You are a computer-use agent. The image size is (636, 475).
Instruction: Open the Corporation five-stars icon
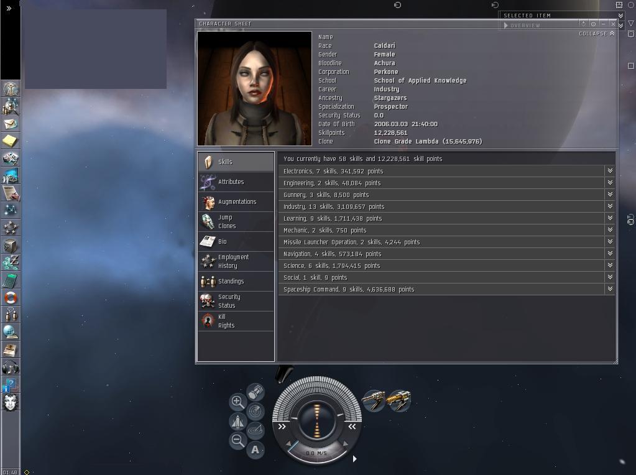11,228
